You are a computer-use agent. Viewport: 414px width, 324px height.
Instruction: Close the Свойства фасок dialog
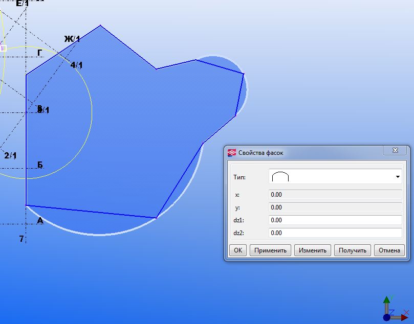click(x=395, y=151)
